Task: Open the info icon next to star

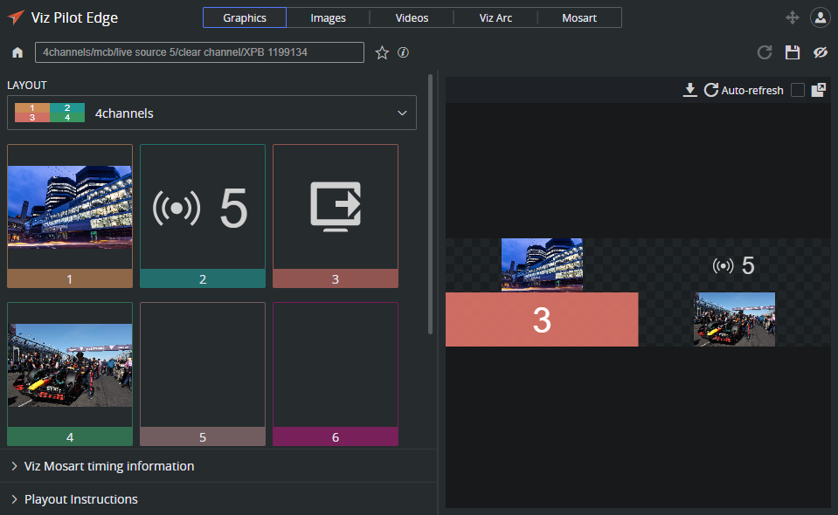Action: [404, 52]
